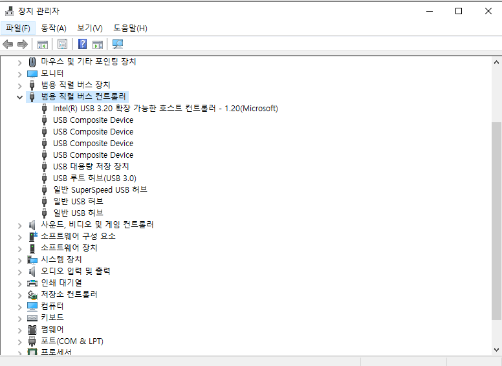Open the blue Help question mark icon
The height and width of the screenshot is (366, 502).
(82, 44)
